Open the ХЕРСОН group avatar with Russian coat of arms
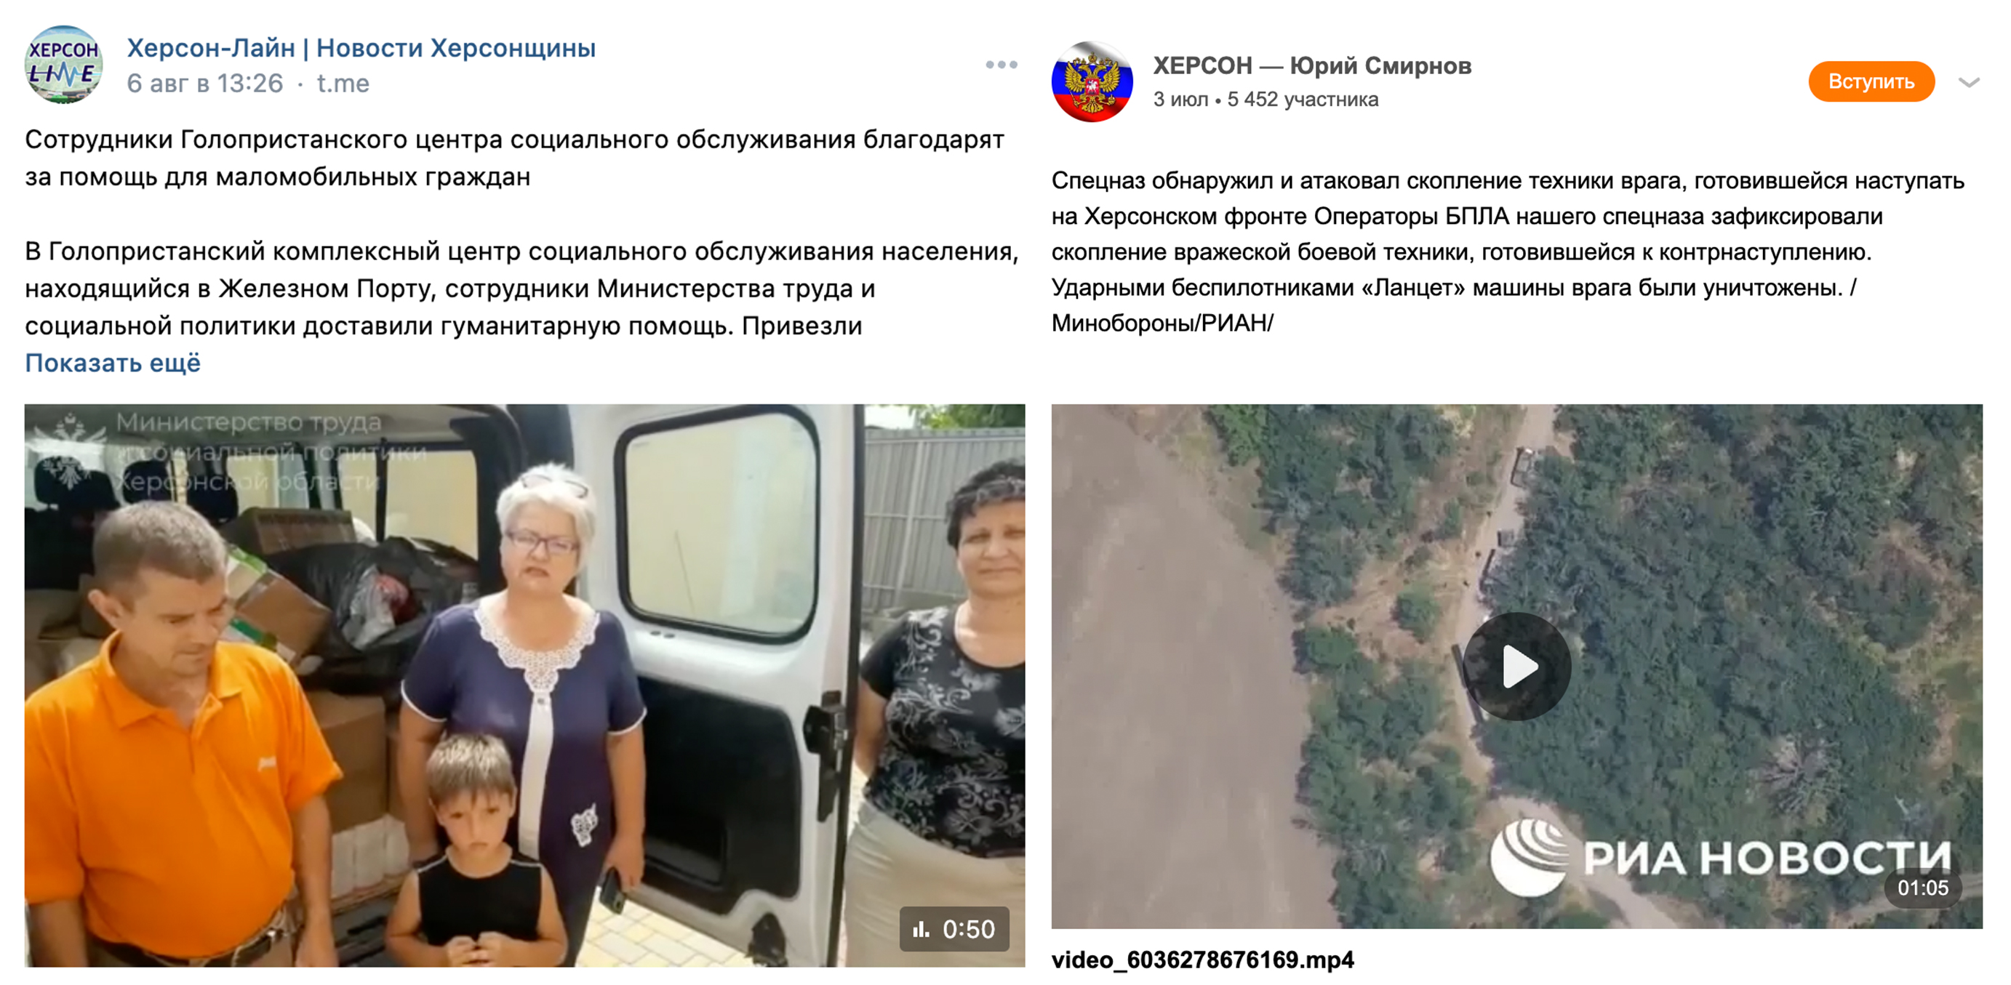 pyautogui.click(x=1092, y=81)
